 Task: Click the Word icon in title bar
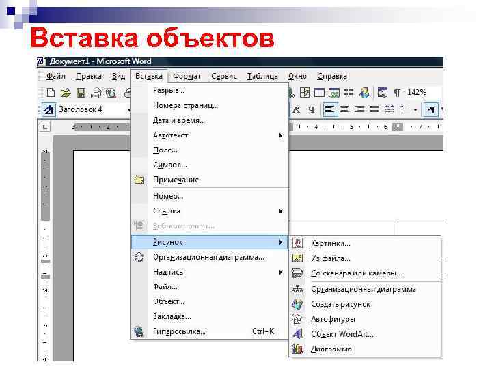pyautogui.click(x=42, y=61)
